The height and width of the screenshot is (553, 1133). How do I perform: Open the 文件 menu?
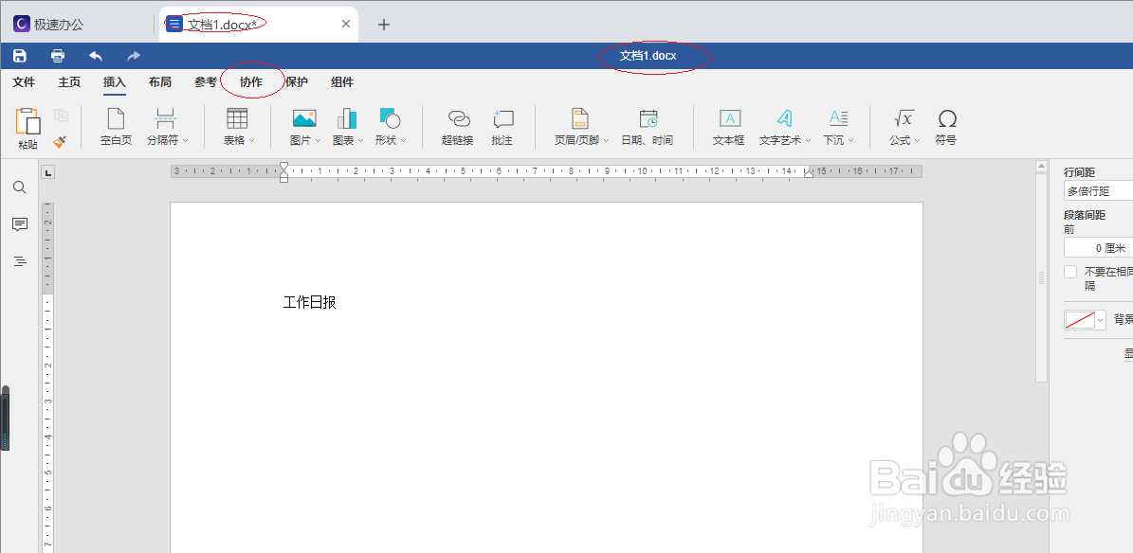coord(24,81)
